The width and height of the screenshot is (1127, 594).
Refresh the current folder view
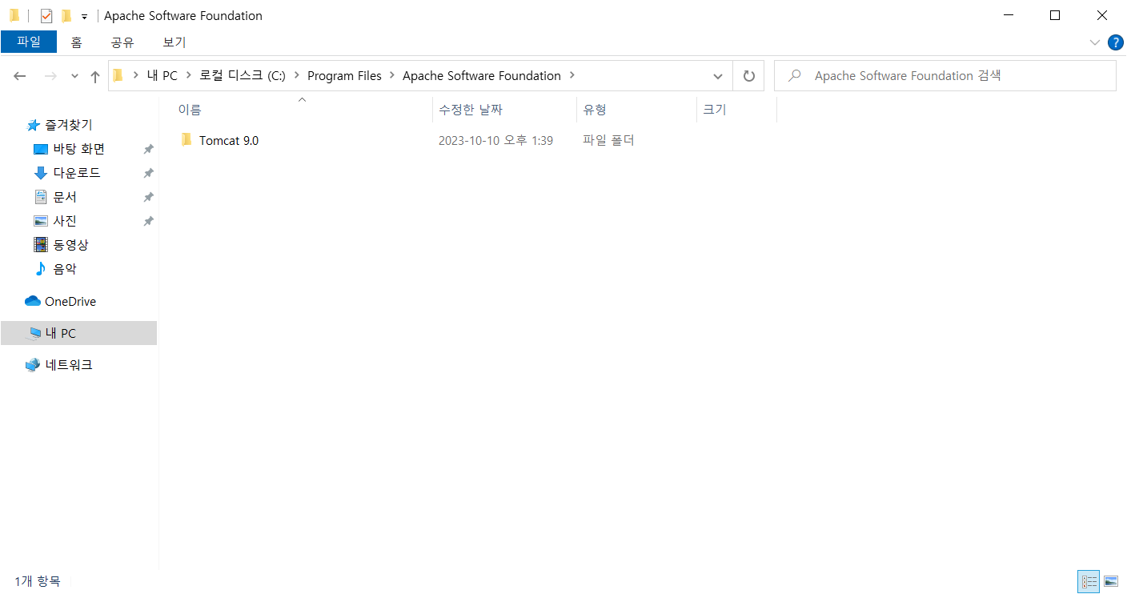tap(749, 76)
